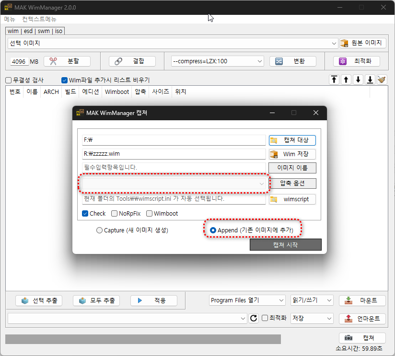Click F:₩ capture source path field
Image resolution: width=395 pixels, height=356 pixels.
click(174, 140)
